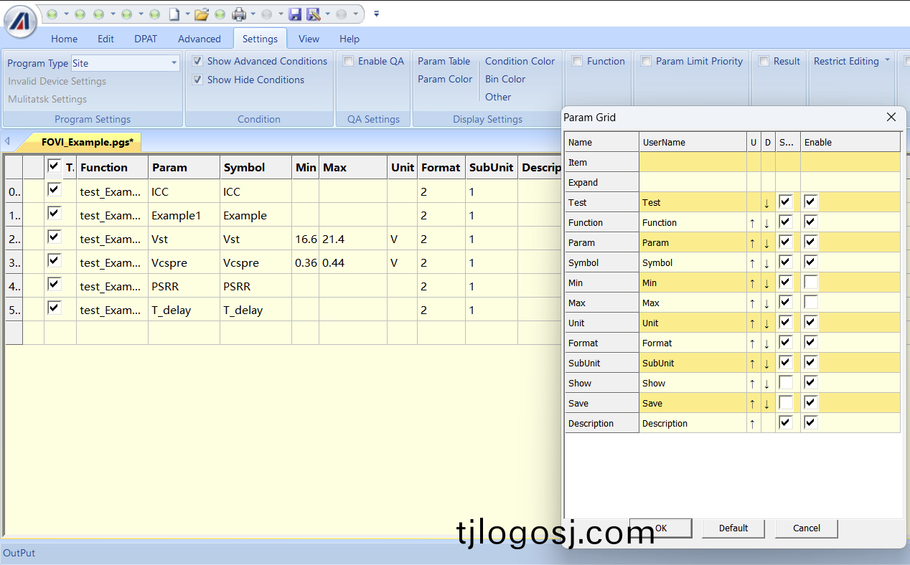
Task: Expand the Restrict Editing dropdown arrow
Action: (887, 61)
